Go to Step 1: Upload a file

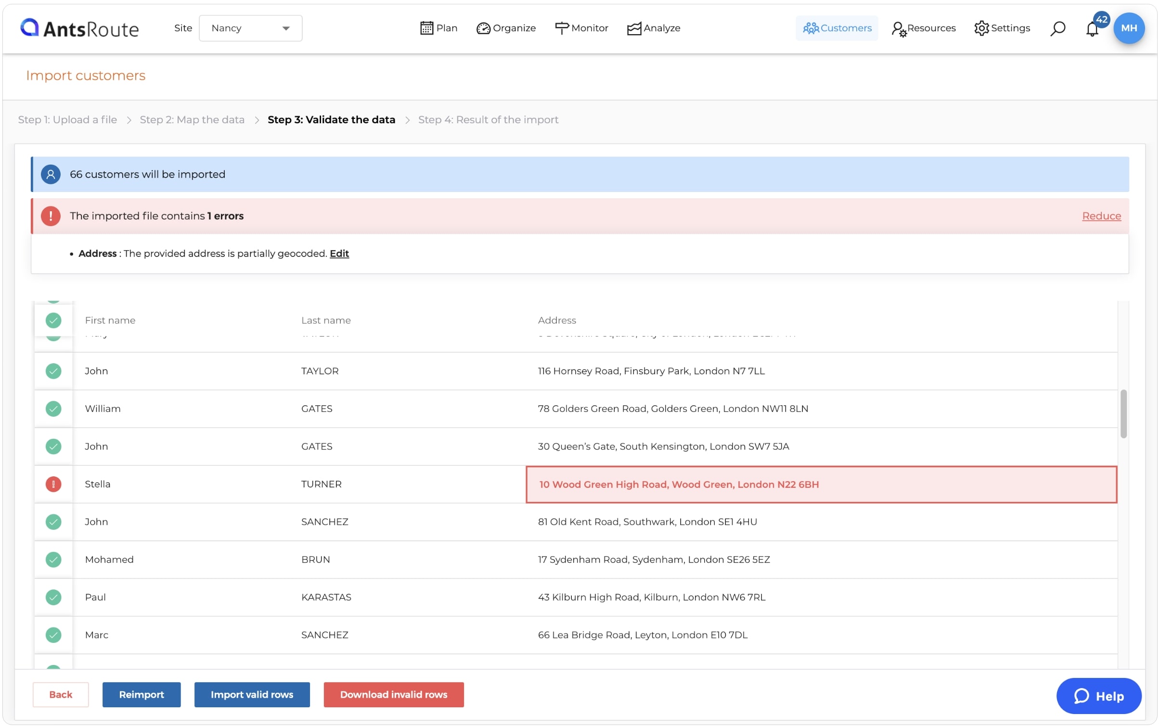pos(67,119)
